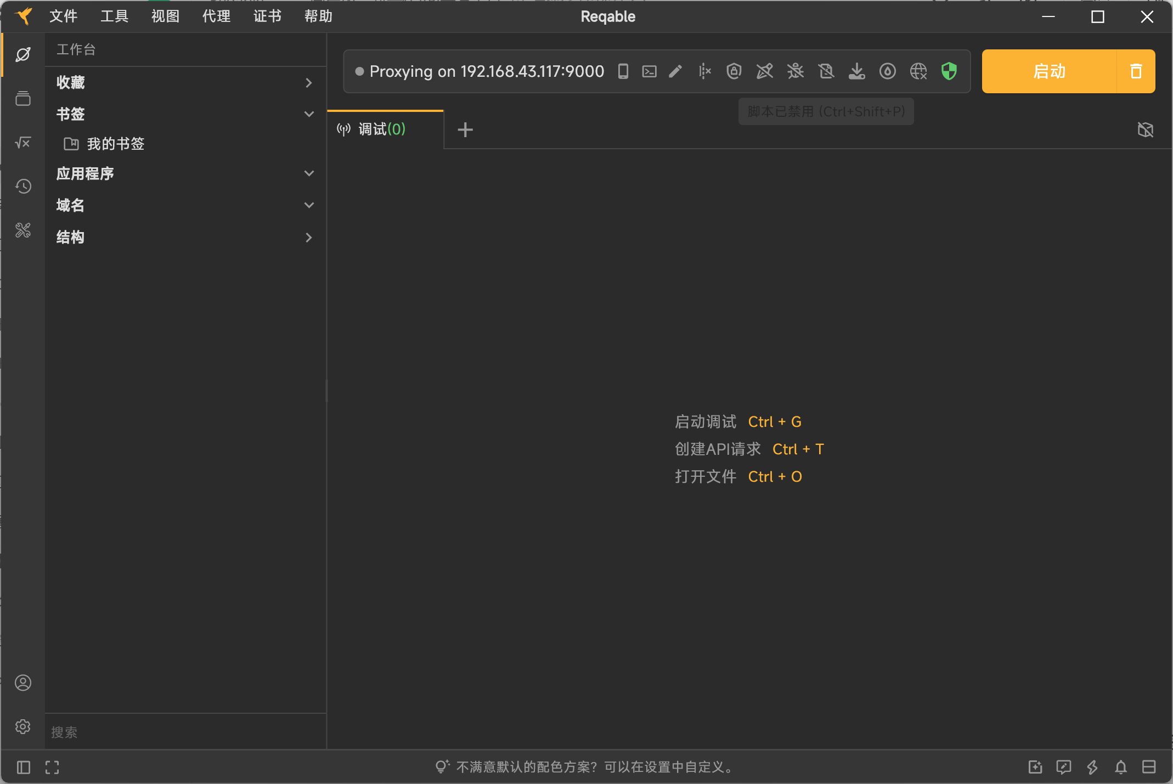Click the sparkle new-item icon in status bar

(1035, 767)
